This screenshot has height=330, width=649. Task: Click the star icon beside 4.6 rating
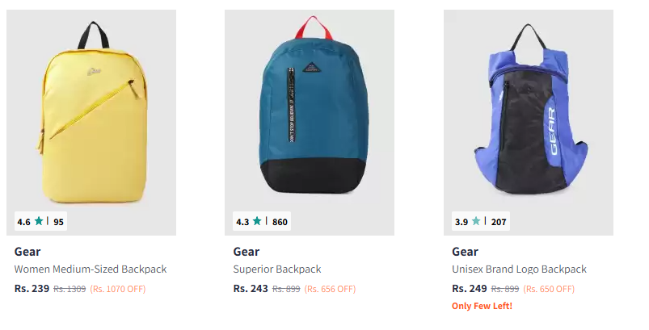39,221
